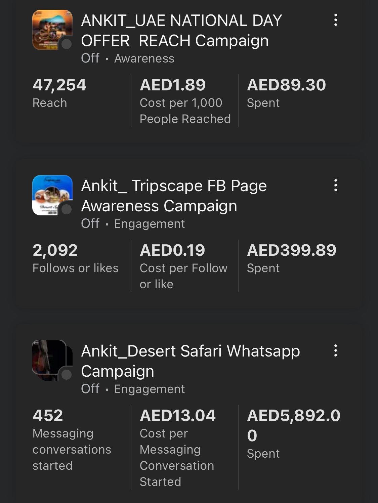Select the 47,254 Reach metric

point(59,93)
